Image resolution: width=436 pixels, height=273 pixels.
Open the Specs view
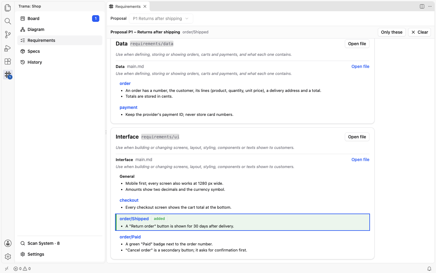[60, 51]
